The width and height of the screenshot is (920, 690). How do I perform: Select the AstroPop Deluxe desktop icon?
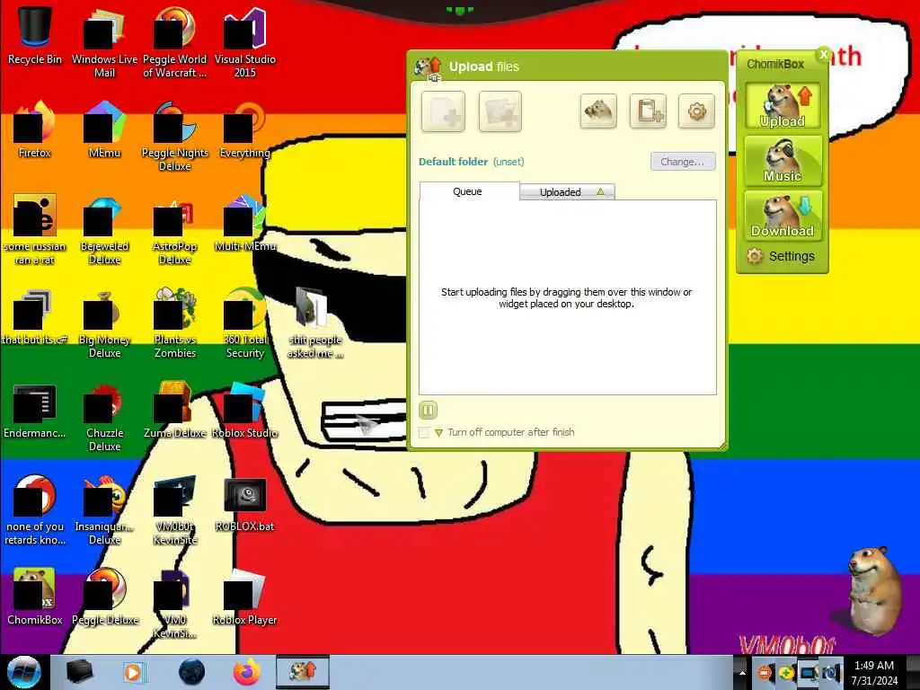175,230
